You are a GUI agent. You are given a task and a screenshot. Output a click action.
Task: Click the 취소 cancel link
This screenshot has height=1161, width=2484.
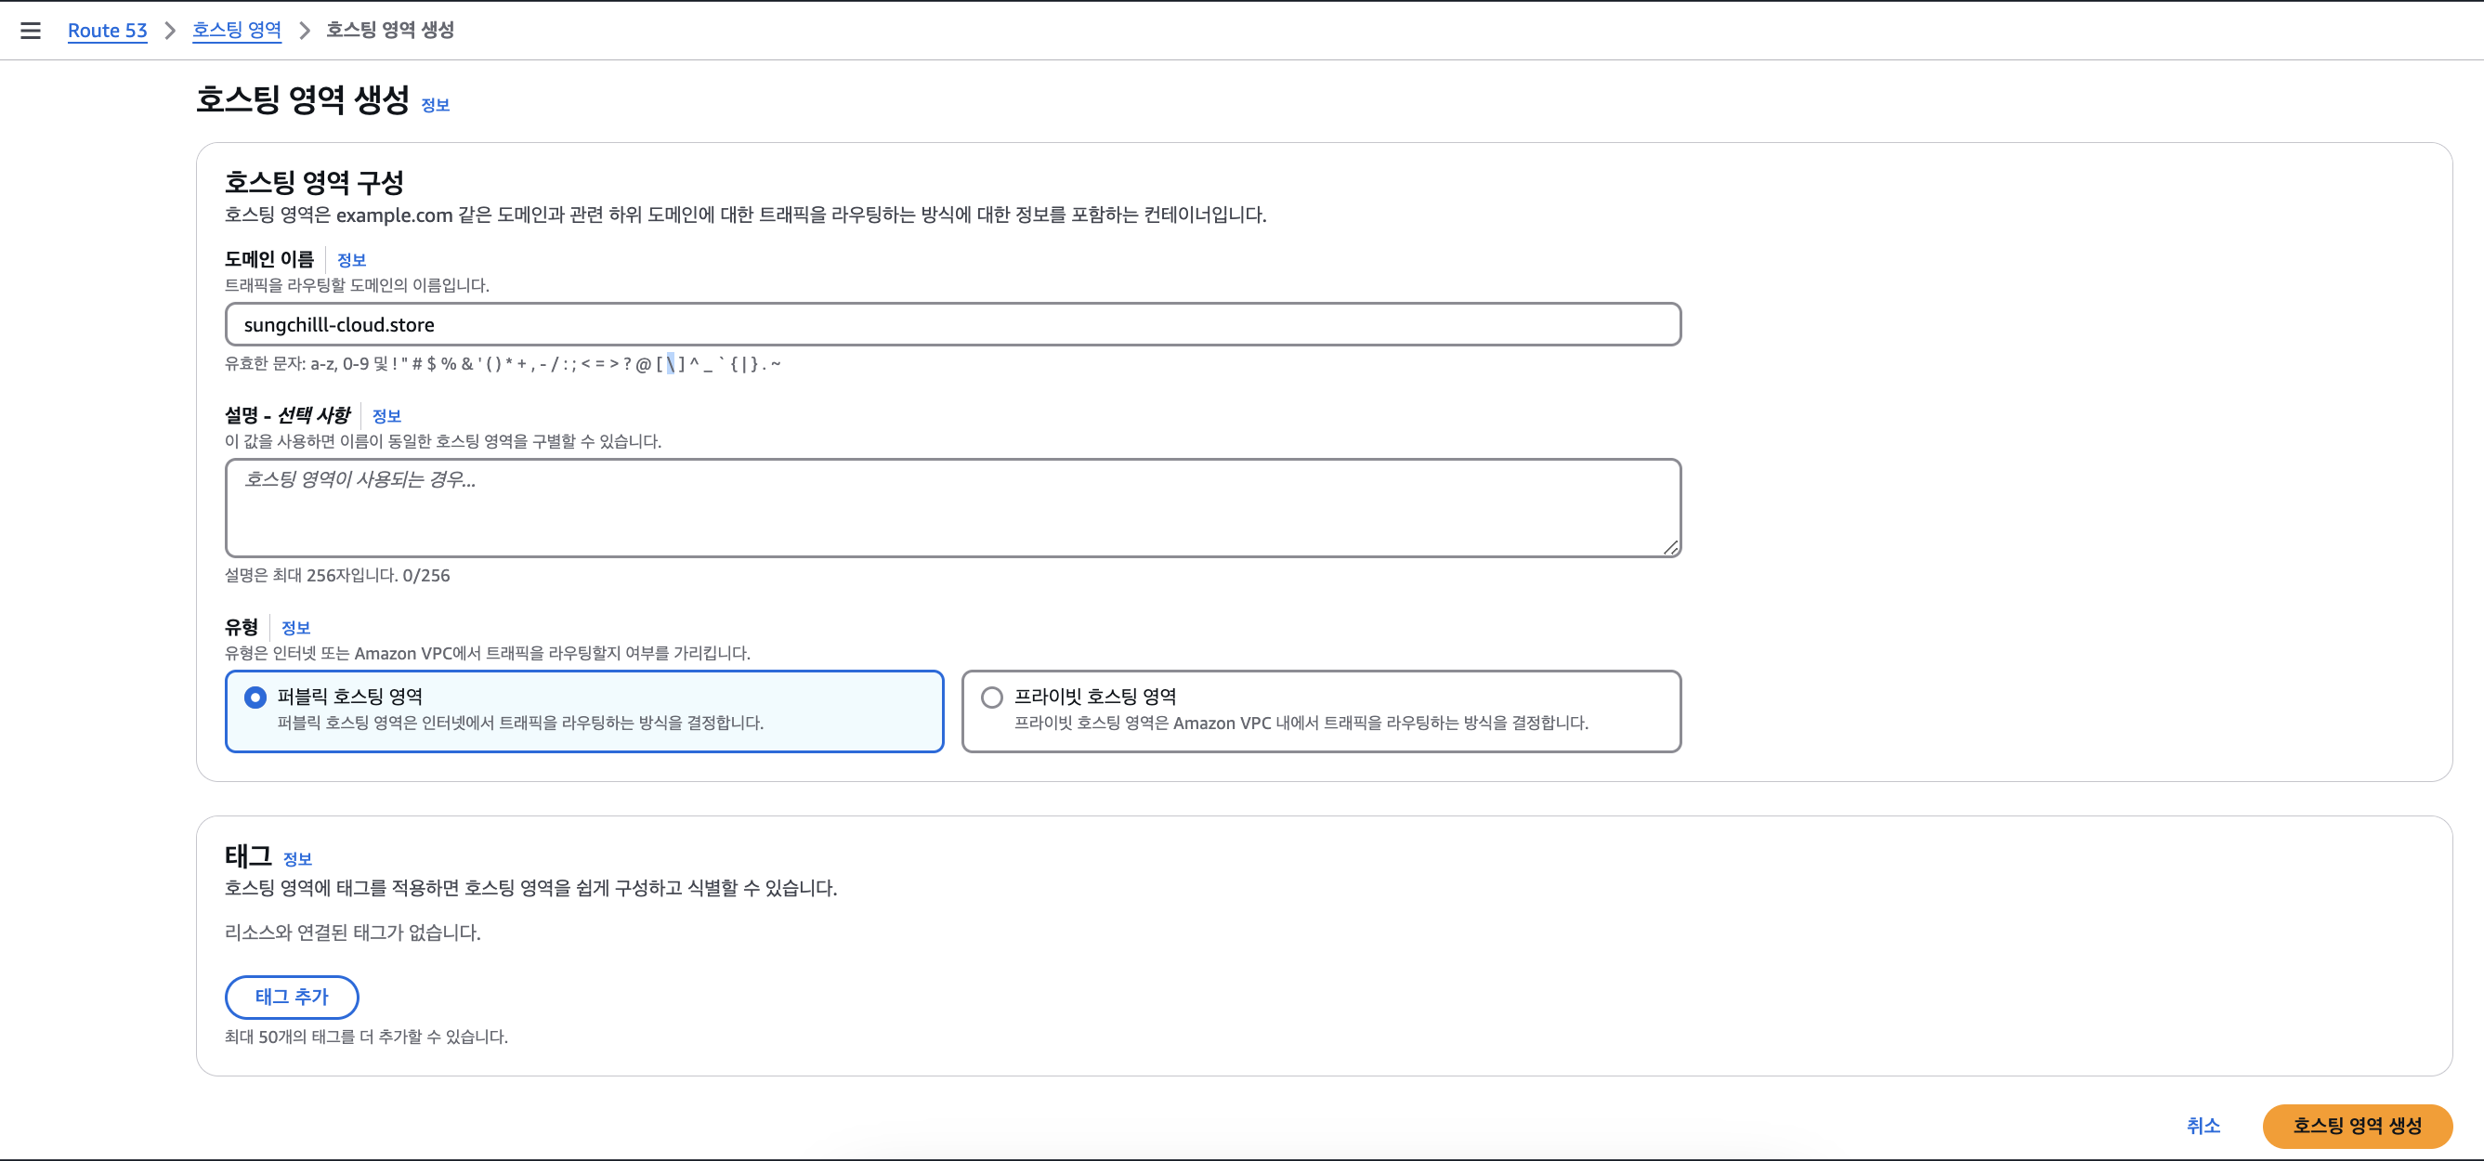pos(2203,1126)
